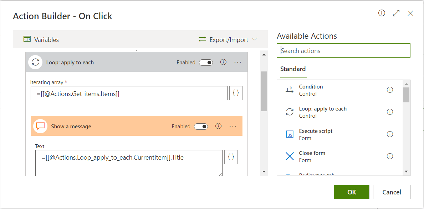Image resolution: width=424 pixels, height=209 pixels.
Task: Click the Available Actions list scrollbar thumb
Action: point(406,95)
